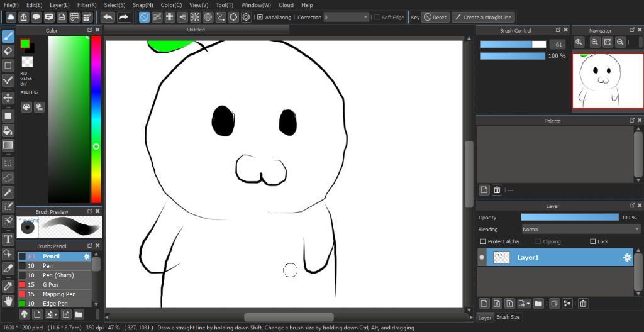Open the Filter(R) menu
644x332 pixels.
(87, 5)
